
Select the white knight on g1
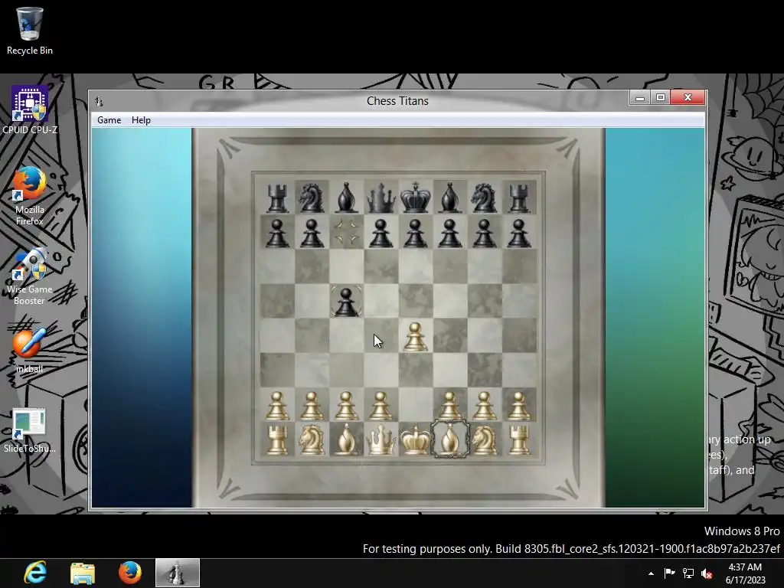pos(484,440)
